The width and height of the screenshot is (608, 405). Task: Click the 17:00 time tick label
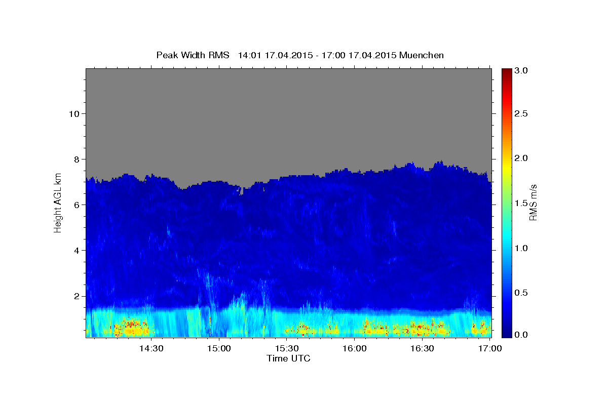[490, 349]
